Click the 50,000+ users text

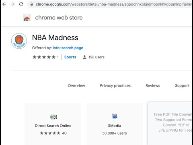(115, 133)
